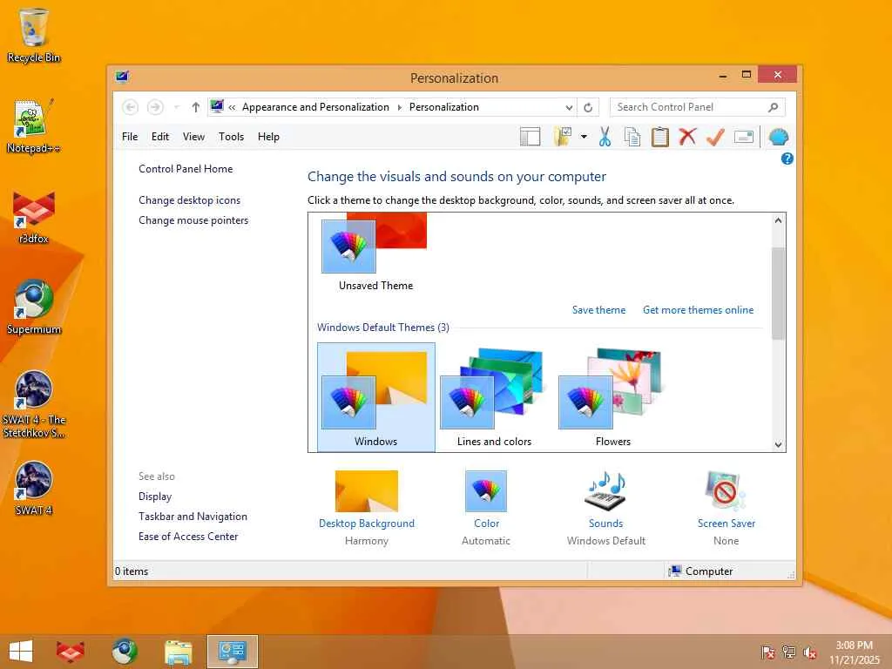Select SWAT 4 - The Stetchkov S... shortcut

coord(33,404)
